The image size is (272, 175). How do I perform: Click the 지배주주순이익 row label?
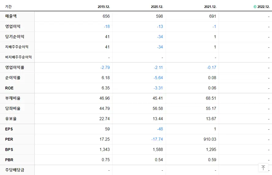[17, 47]
